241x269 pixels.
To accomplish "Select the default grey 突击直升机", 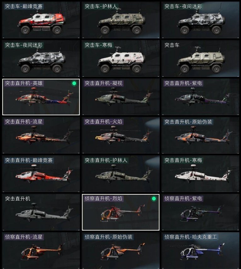I will pyautogui.click(x=41, y=212).
